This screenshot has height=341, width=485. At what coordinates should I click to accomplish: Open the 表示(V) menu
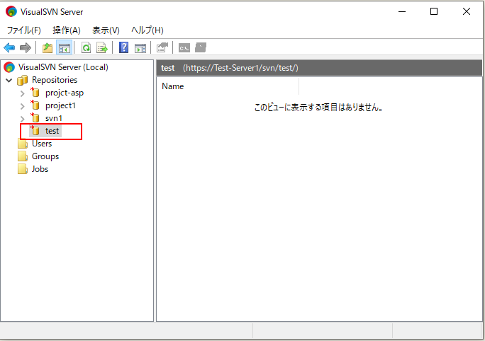106,30
